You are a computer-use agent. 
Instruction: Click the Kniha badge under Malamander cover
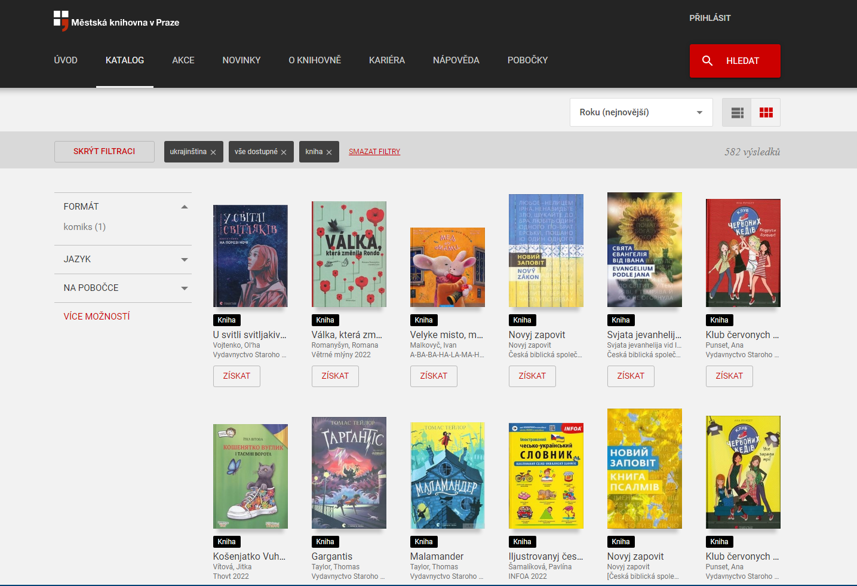[423, 542]
